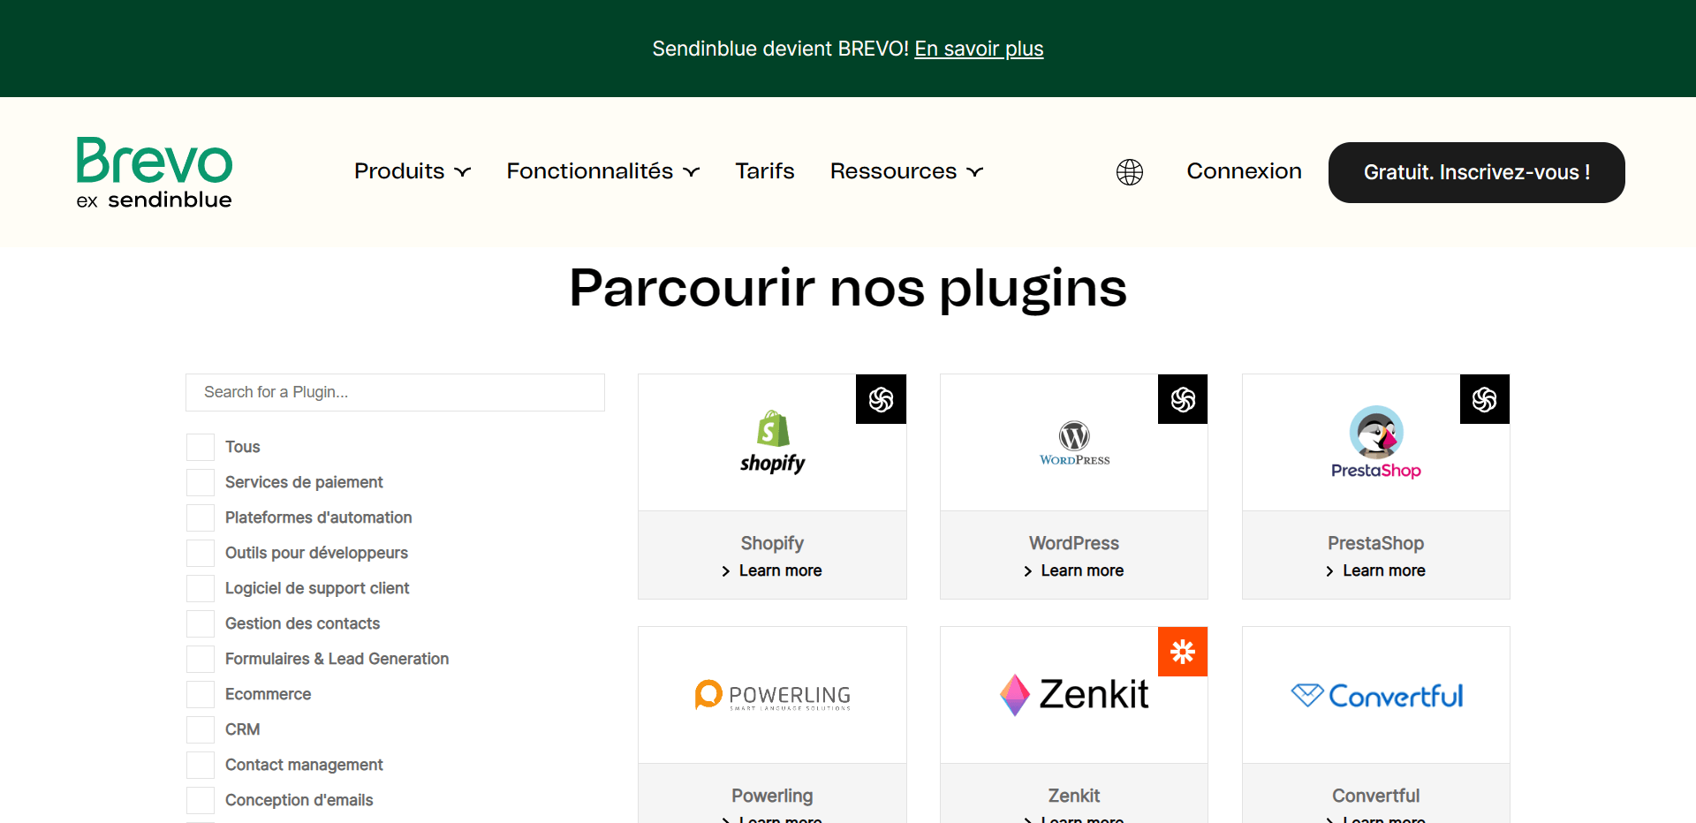Check the Tous filter checkbox

pyautogui.click(x=201, y=447)
